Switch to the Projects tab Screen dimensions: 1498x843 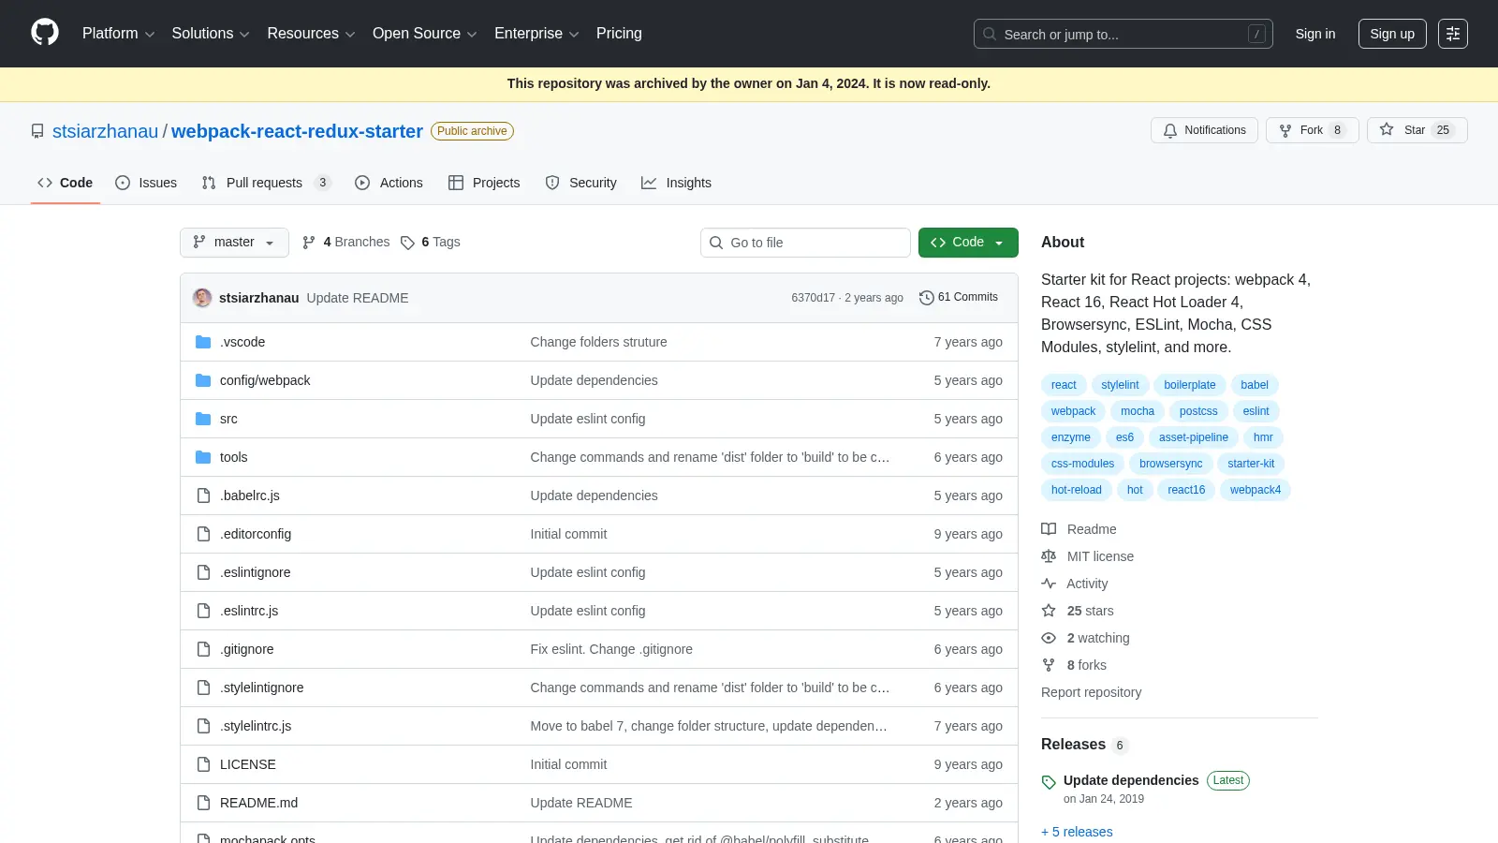coord(484,183)
